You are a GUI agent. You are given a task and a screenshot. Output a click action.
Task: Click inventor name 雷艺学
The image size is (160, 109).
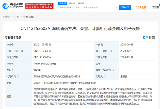coord(37,70)
